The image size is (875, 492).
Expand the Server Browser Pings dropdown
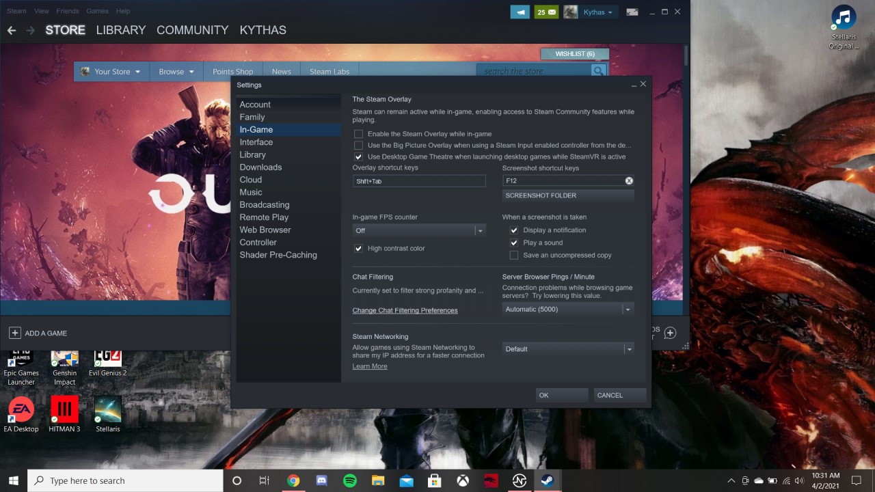pos(567,310)
